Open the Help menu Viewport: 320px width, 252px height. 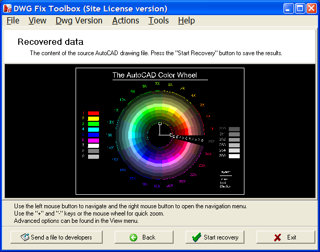point(187,21)
